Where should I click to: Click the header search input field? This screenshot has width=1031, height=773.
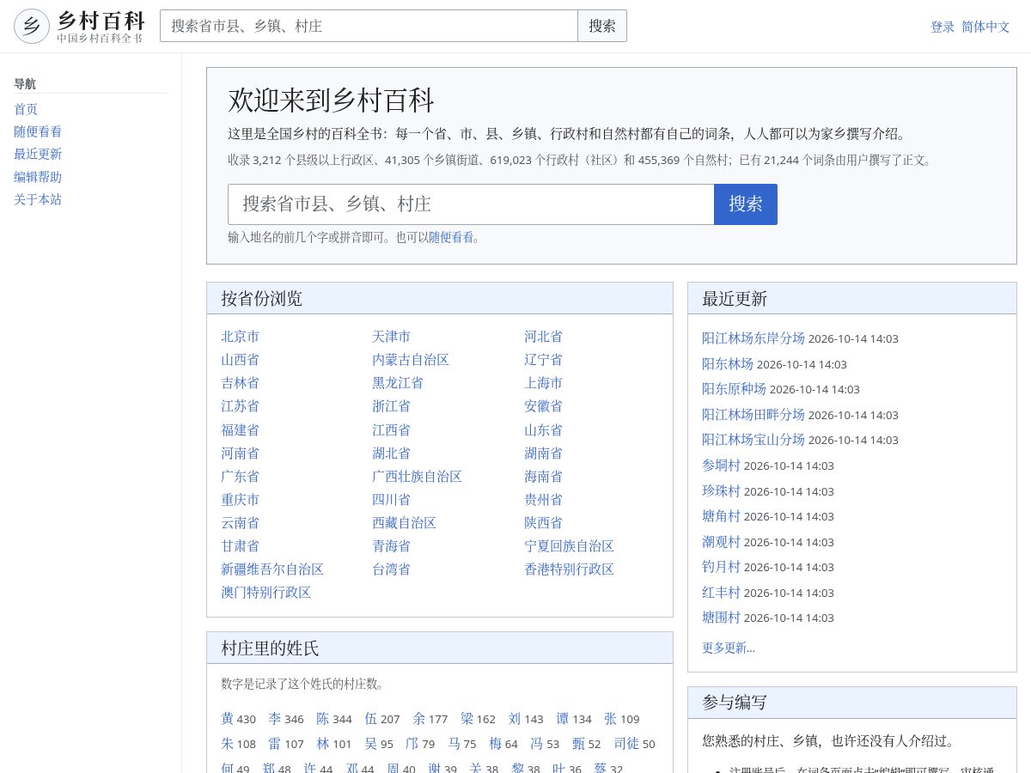(369, 26)
